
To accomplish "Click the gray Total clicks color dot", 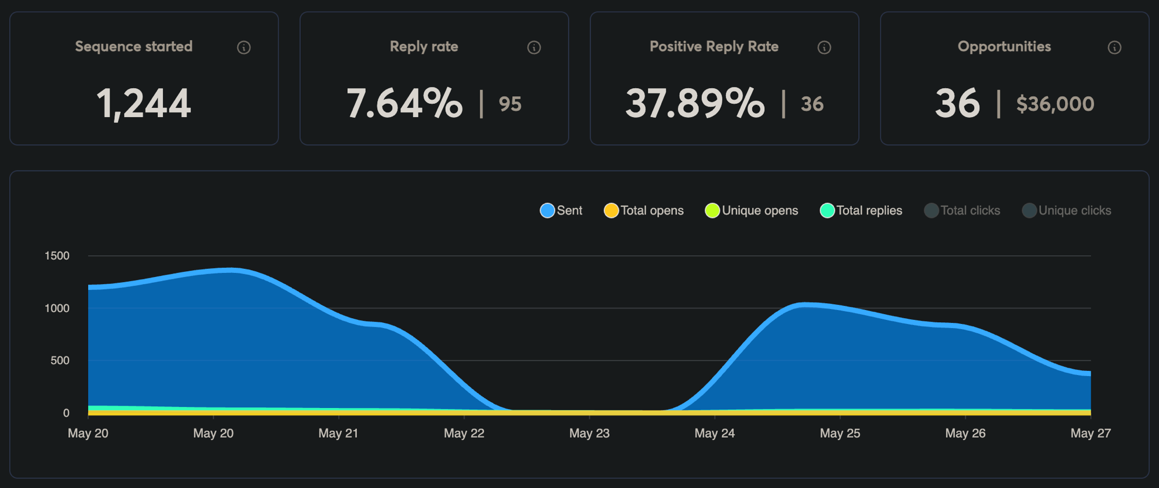I will click(931, 210).
